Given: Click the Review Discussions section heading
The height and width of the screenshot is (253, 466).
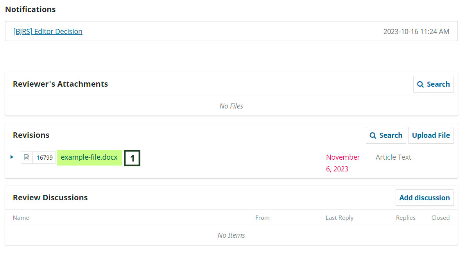Looking at the screenshot, I should pos(50,198).
